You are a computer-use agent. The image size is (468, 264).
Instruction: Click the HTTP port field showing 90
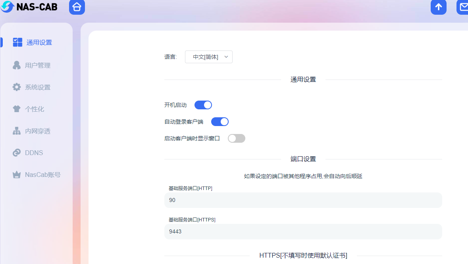click(x=303, y=200)
